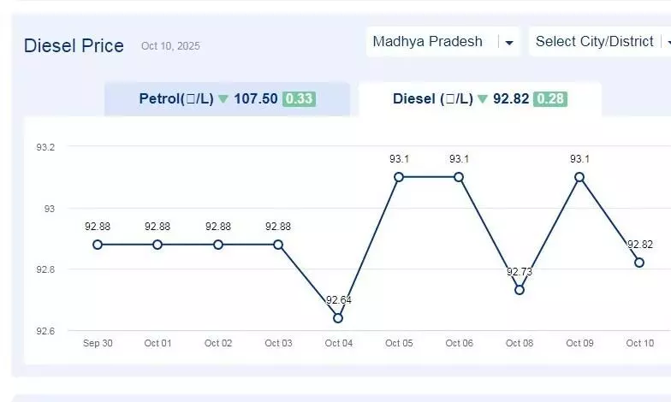Click the green 0.28 diesel change badge
Viewport: 671px width, 402px height.
coord(550,98)
